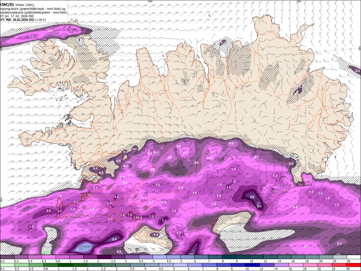Viewport: 361px width, 271px height.
Task: Click the '15W' longitude label
Action: pyautogui.click(x=299, y=1)
